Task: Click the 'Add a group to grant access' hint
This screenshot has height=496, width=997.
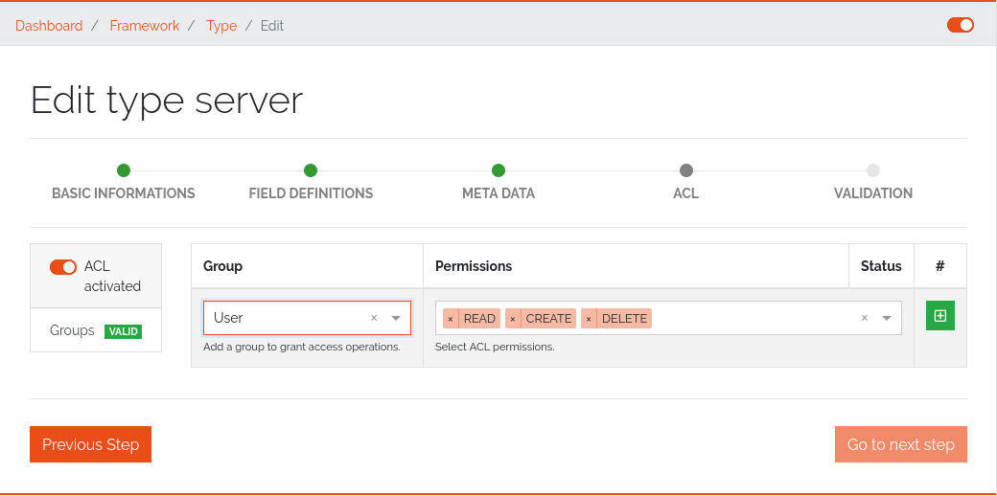Action: (x=301, y=348)
